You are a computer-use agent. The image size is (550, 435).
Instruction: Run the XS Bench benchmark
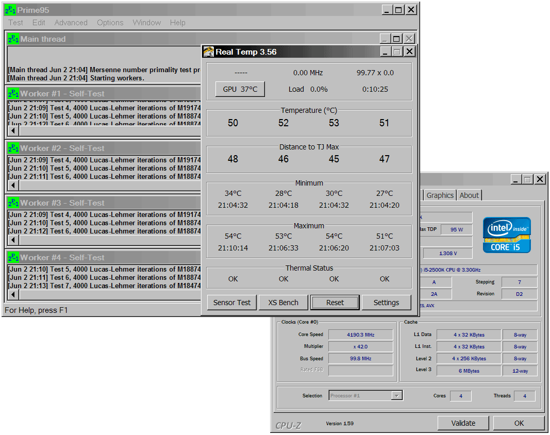pyautogui.click(x=284, y=303)
